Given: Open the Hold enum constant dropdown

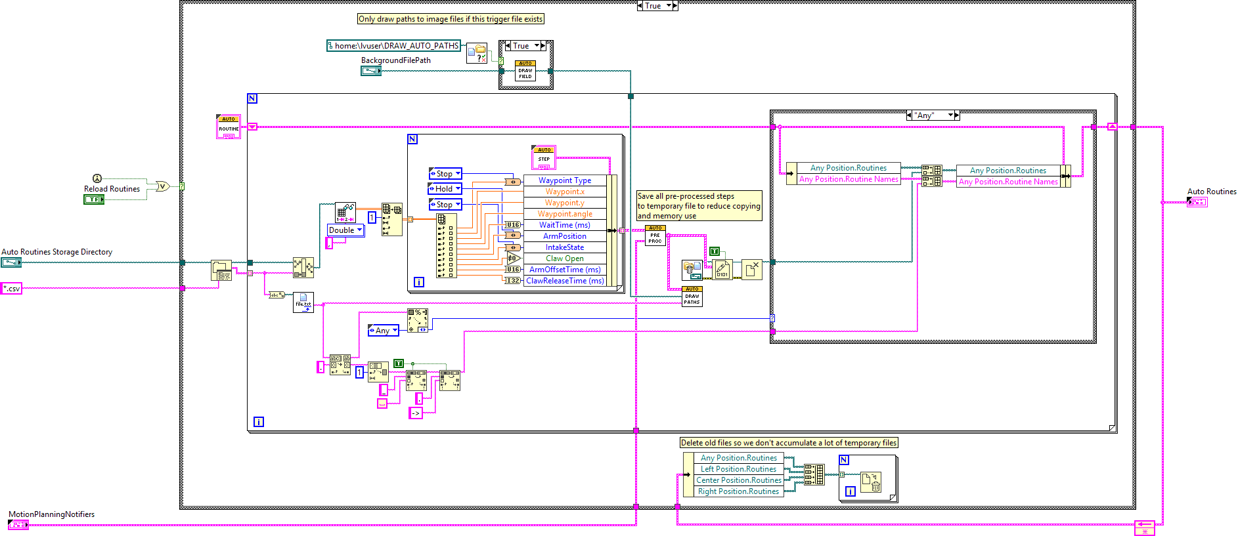Looking at the screenshot, I should 458,189.
